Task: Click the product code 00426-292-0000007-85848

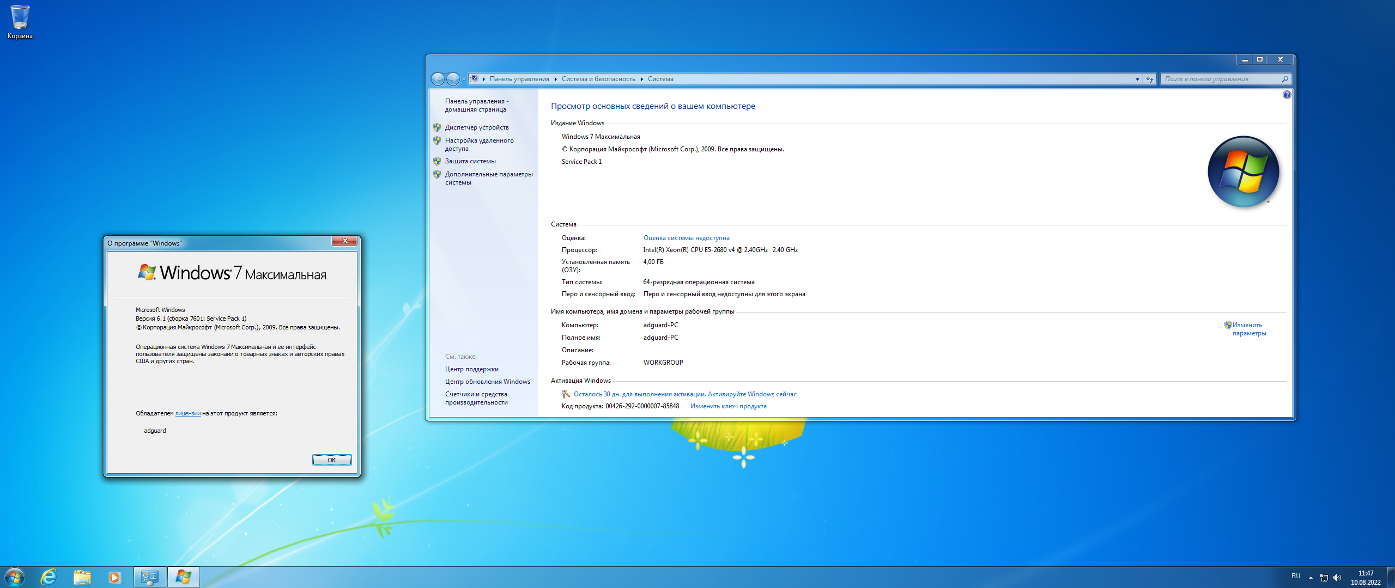Action: point(642,406)
